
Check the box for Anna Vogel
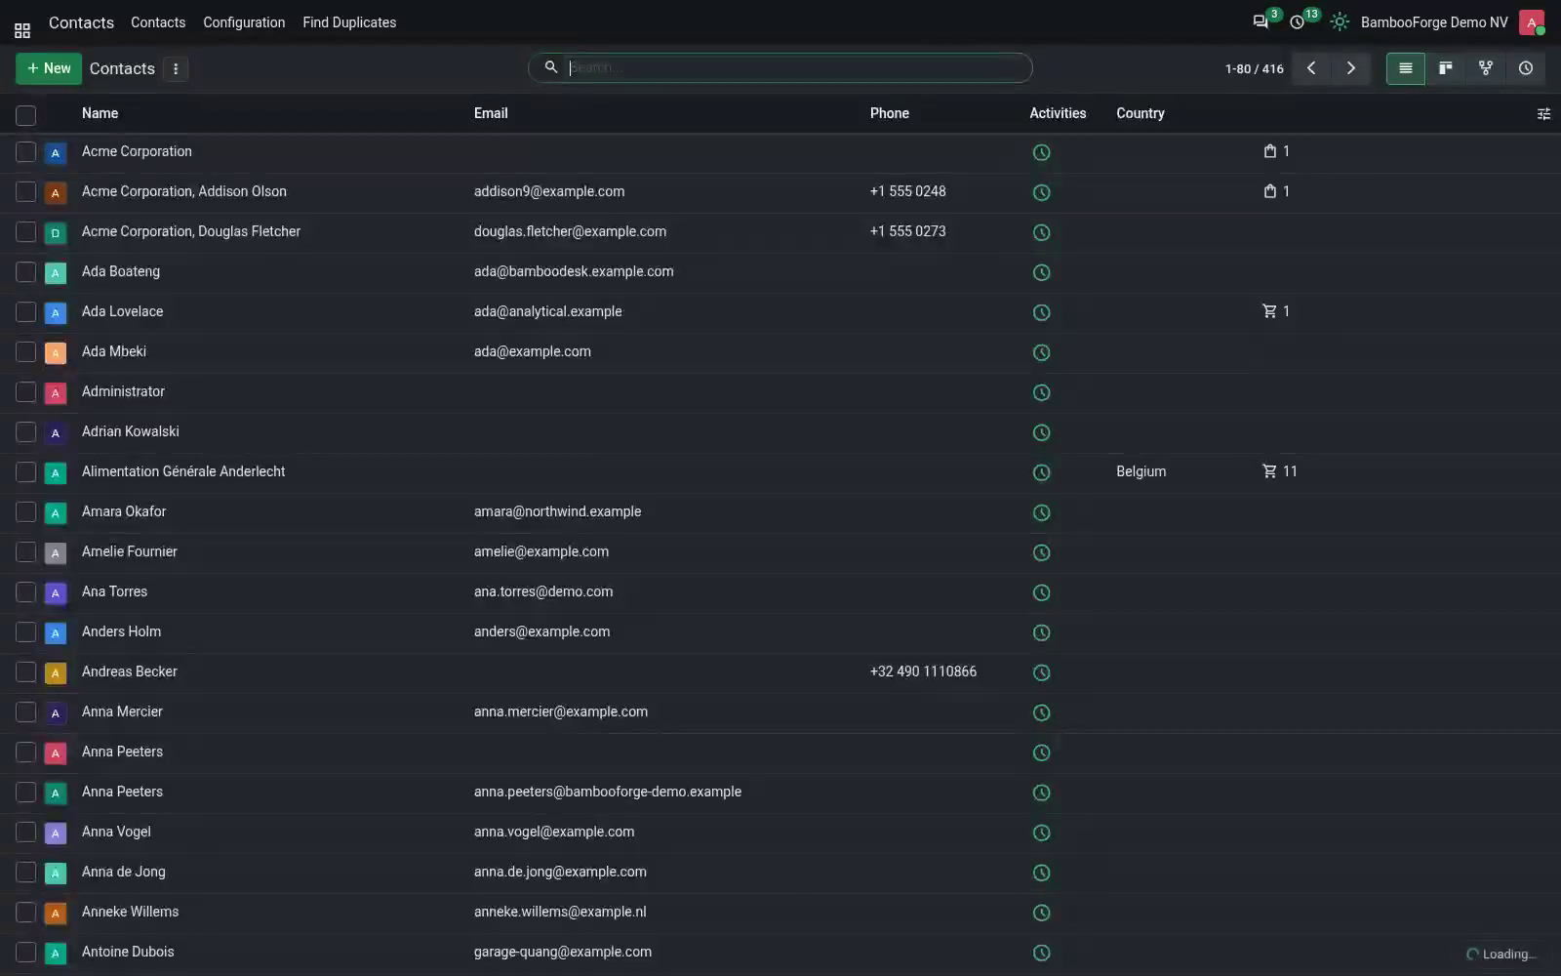(x=26, y=833)
